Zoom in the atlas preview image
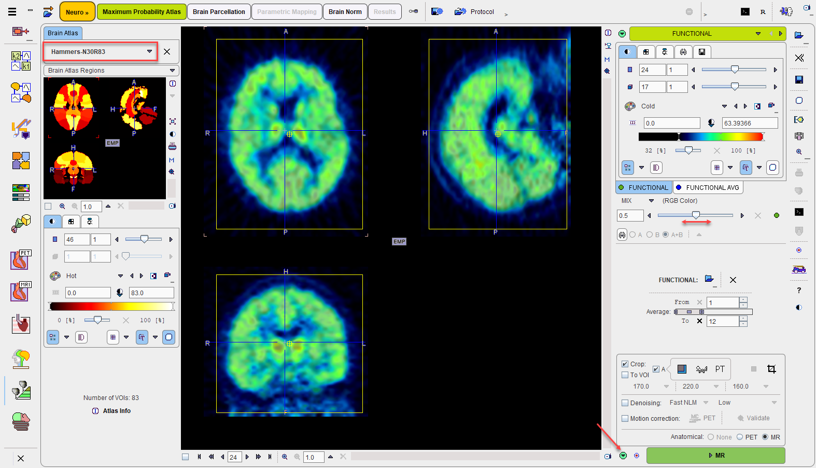This screenshot has height=468, width=816. coord(62,206)
